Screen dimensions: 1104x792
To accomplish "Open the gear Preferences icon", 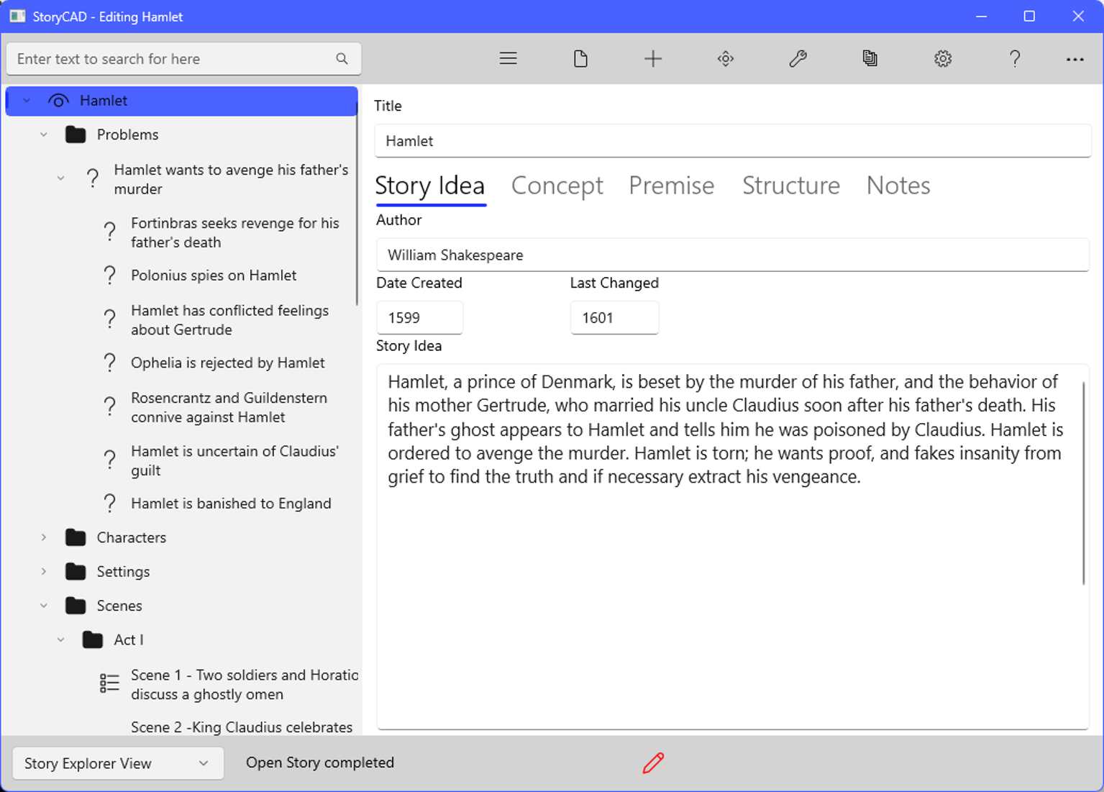I will point(942,58).
